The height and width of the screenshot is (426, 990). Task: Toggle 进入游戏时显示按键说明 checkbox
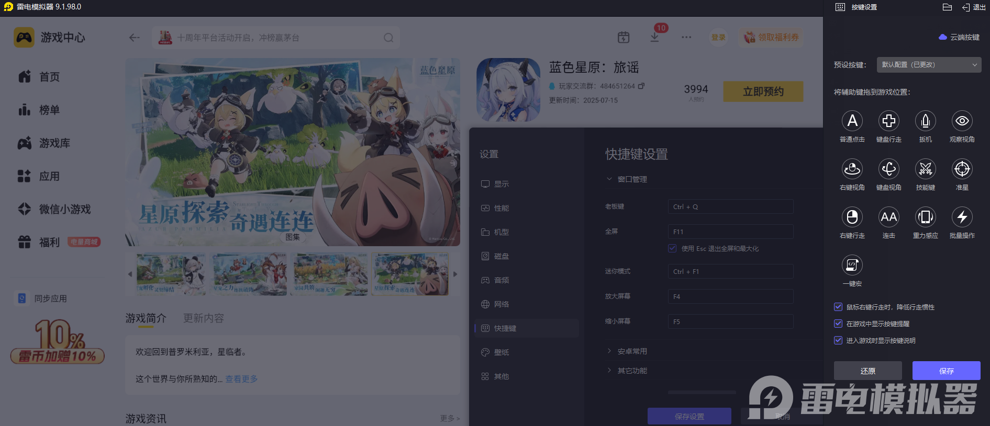tap(838, 340)
